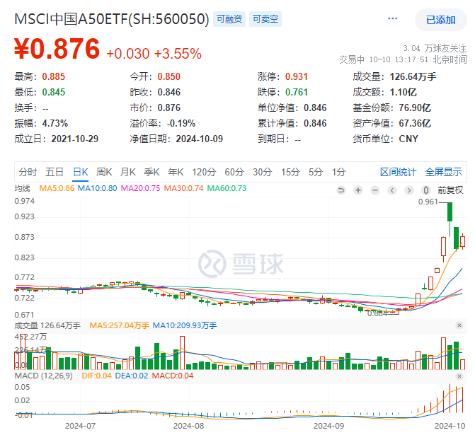The width and height of the screenshot is (475, 435).
Task: Click 全屏显示 to show fullscreen
Action: click(x=443, y=172)
